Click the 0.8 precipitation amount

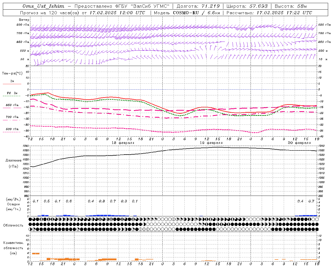coord(102,201)
